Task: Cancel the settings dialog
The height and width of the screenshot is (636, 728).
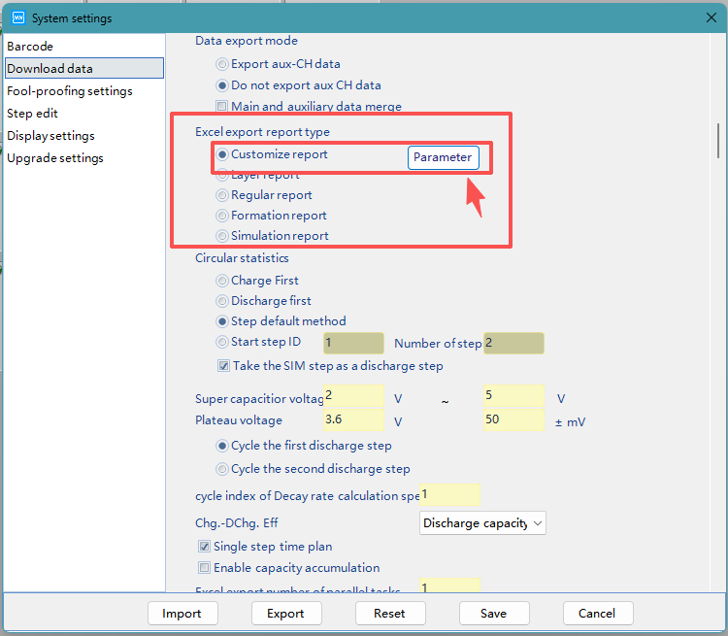Action: point(598,614)
